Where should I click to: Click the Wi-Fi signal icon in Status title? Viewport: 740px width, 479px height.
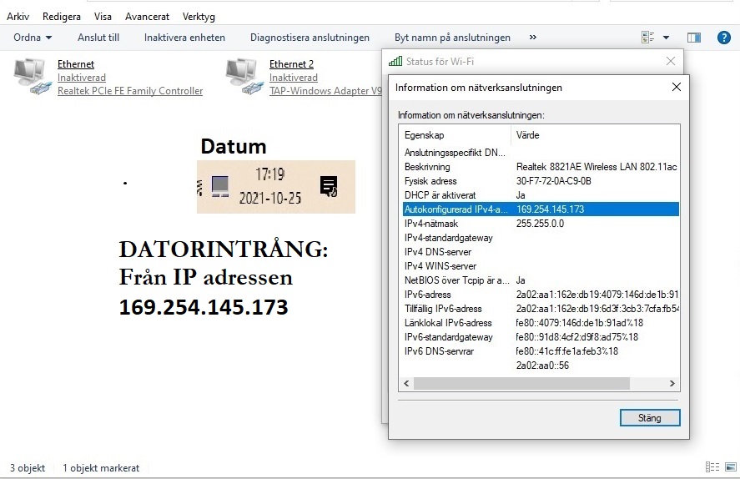tap(395, 61)
